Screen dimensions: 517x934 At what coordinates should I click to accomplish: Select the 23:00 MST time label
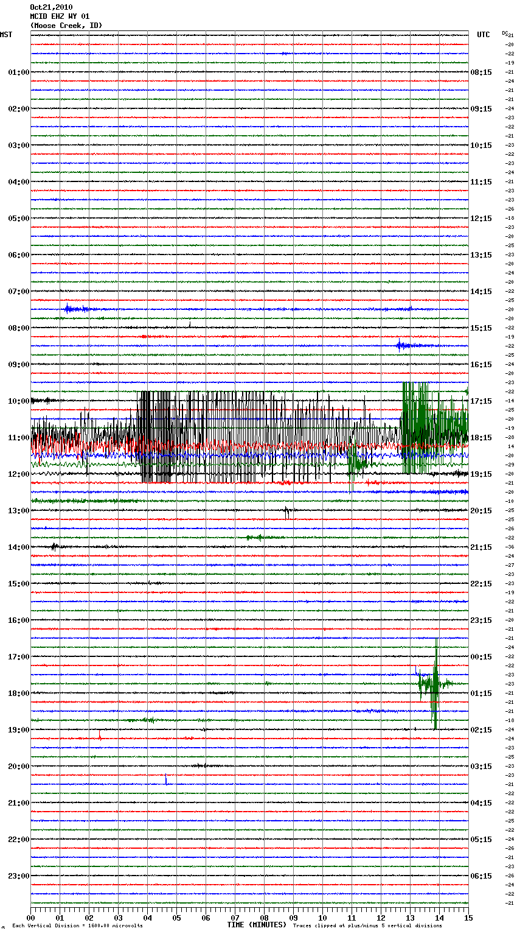tap(18, 876)
